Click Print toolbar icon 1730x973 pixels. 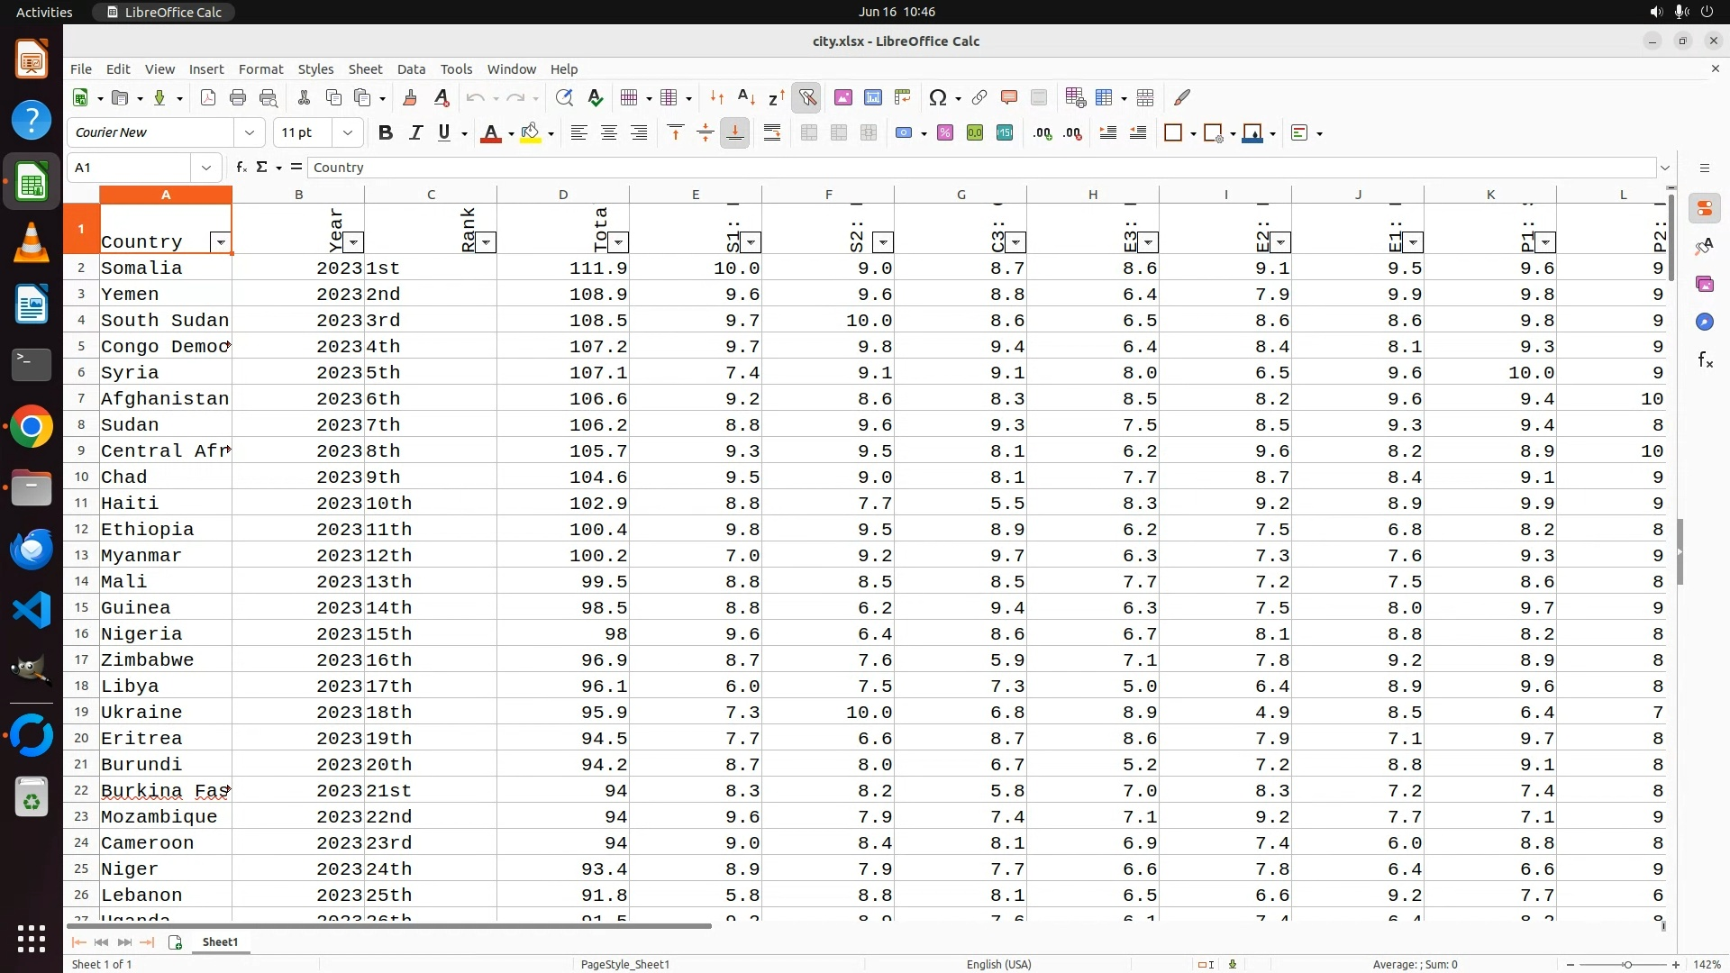(238, 97)
